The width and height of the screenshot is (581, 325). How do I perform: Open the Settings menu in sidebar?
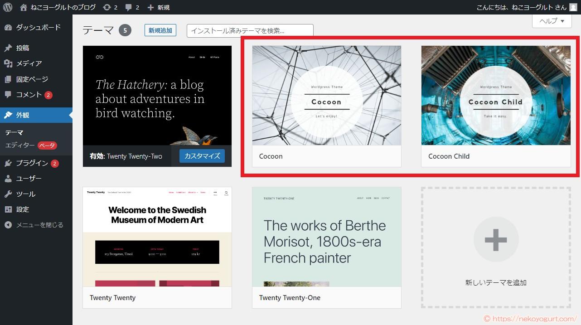coord(23,209)
